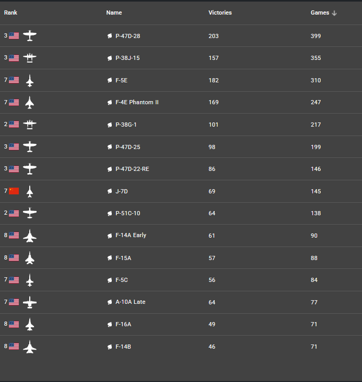Sort table by Victories column
This screenshot has width=362, height=382.
[220, 13]
